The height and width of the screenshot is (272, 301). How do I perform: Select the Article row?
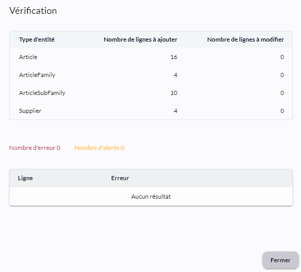click(151, 57)
